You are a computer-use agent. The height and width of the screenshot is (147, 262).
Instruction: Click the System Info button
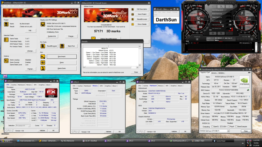point(52,36)
